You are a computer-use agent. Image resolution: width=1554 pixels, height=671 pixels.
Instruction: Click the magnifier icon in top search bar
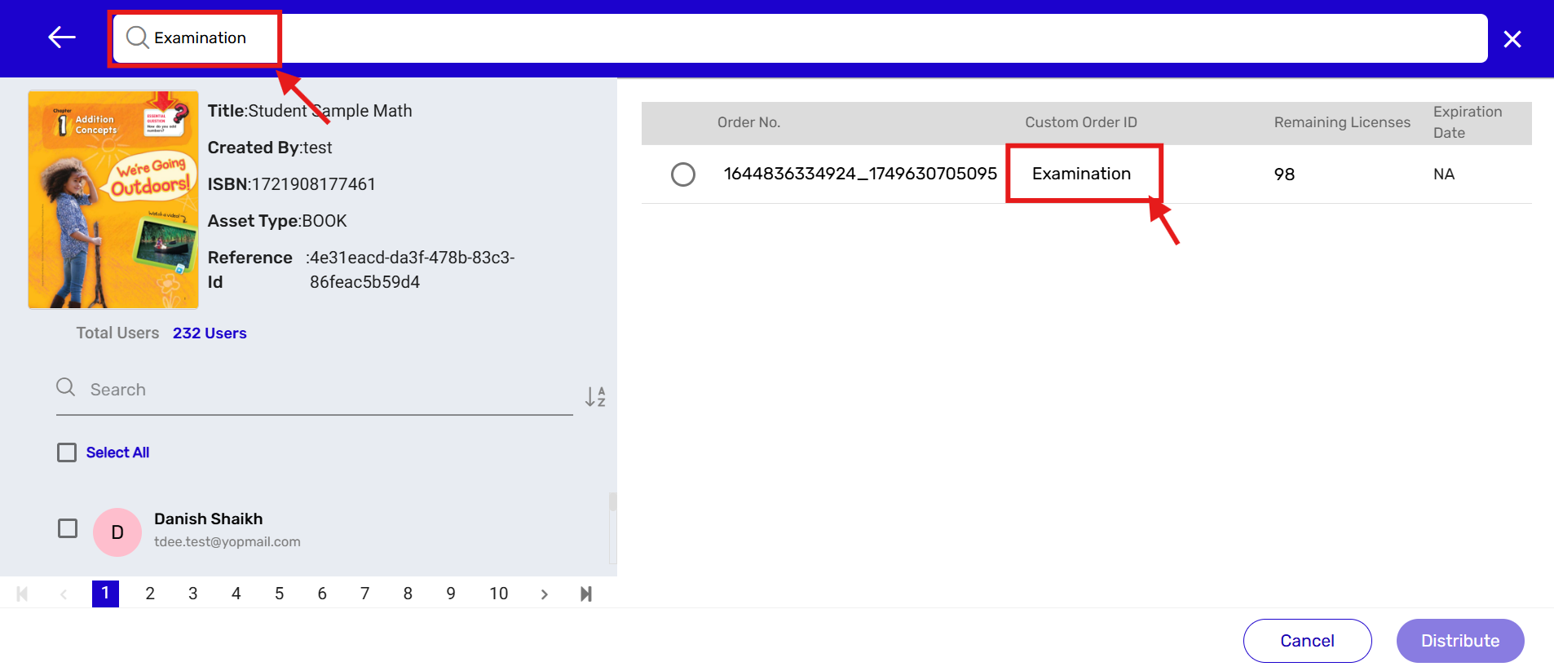(x=137, y=38)
